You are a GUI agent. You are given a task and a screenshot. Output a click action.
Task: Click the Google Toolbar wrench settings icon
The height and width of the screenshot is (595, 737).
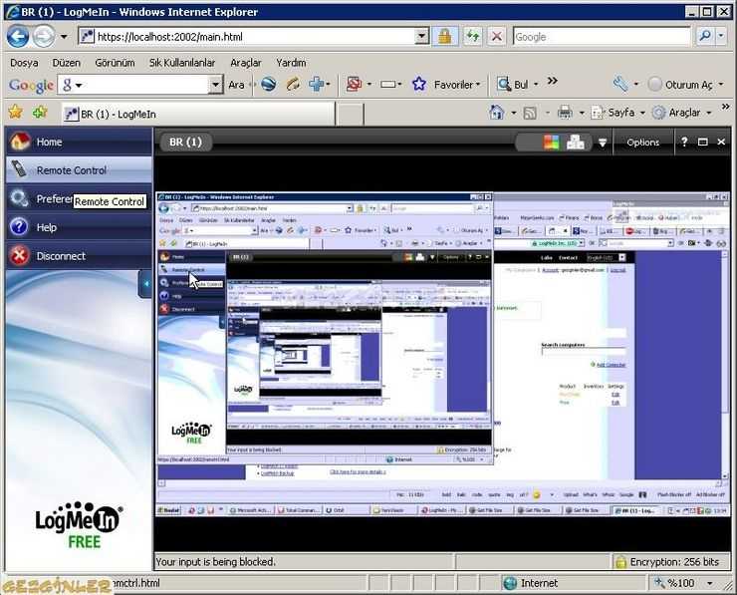point(620,84)
